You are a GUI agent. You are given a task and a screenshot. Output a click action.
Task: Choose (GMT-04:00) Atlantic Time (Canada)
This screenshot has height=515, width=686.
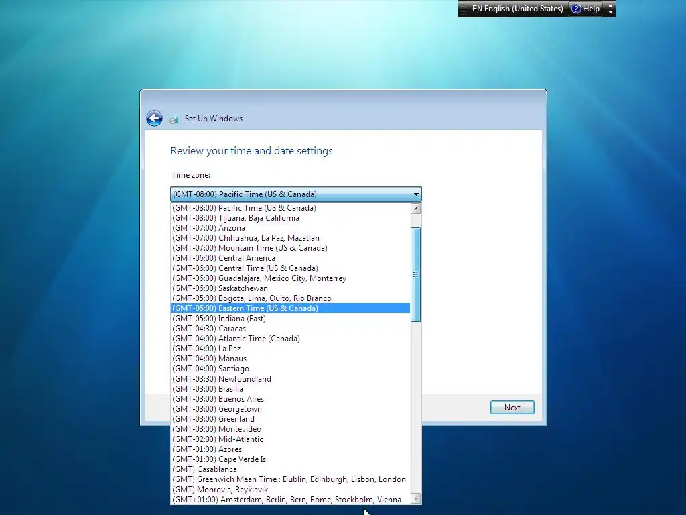pos(290,339)
